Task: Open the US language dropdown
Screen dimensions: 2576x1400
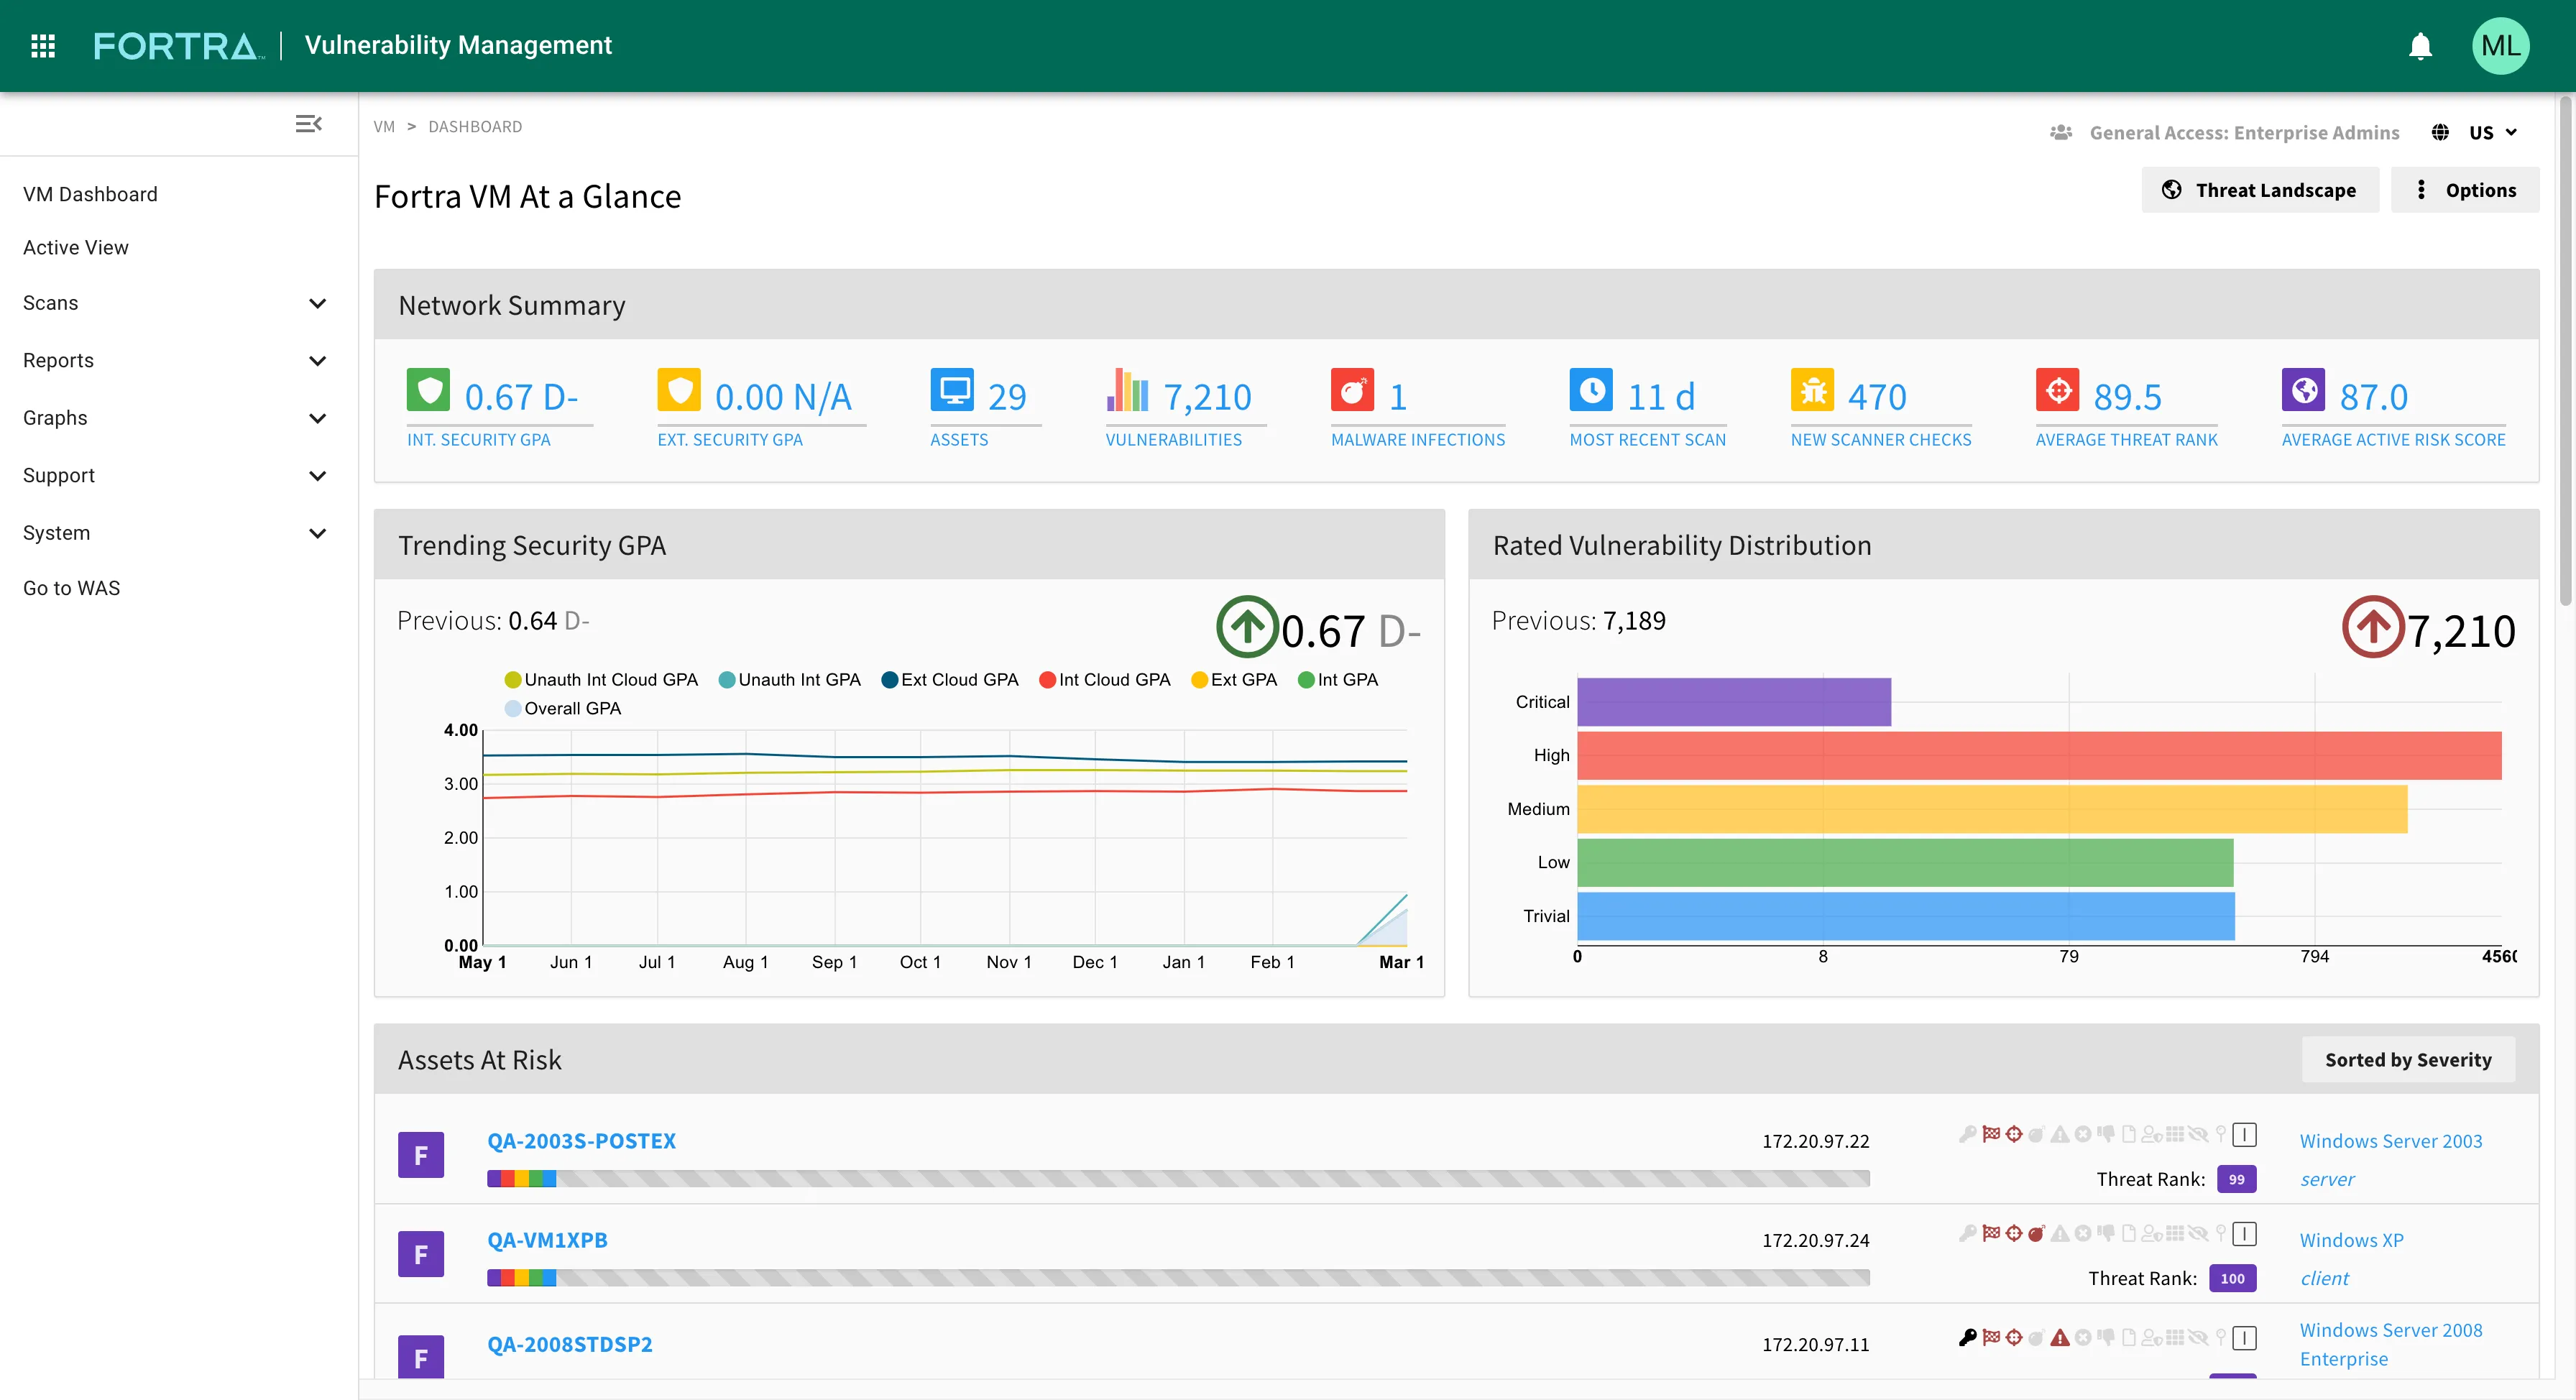Action: click(2490, 132)
